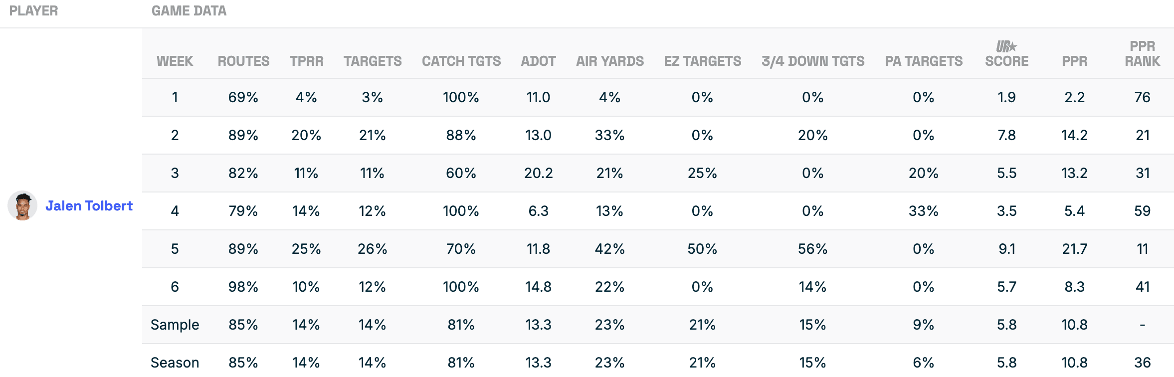Sort by PA TARGETS column
Screen dimensions: 1174x377
(923, 61)
